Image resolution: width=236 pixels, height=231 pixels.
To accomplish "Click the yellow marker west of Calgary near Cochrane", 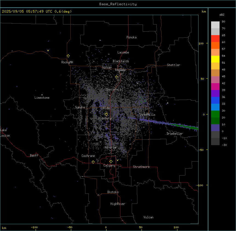I will (93, 162).
